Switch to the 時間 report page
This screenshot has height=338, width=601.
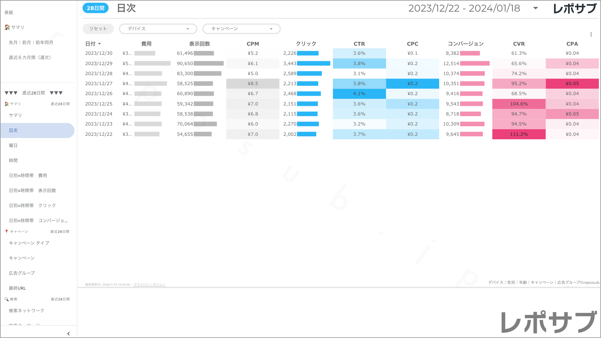pos(13,161)
